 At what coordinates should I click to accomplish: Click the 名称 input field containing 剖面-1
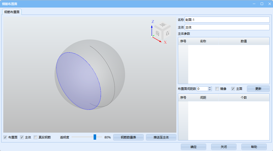coord(227,20)
